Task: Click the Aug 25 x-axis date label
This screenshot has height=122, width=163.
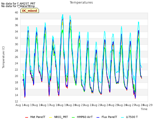Action: click(114, 105)
